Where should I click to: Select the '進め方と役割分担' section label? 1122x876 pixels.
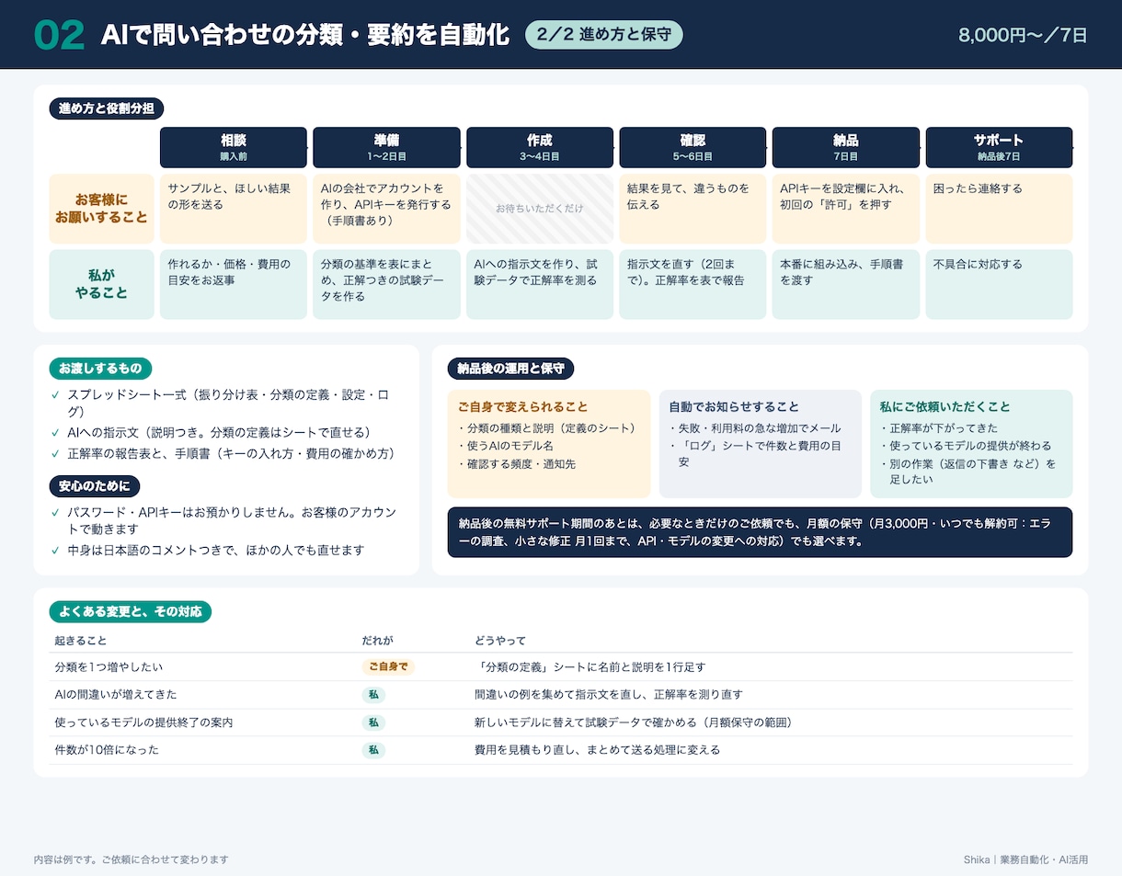[x=107, y=108]
